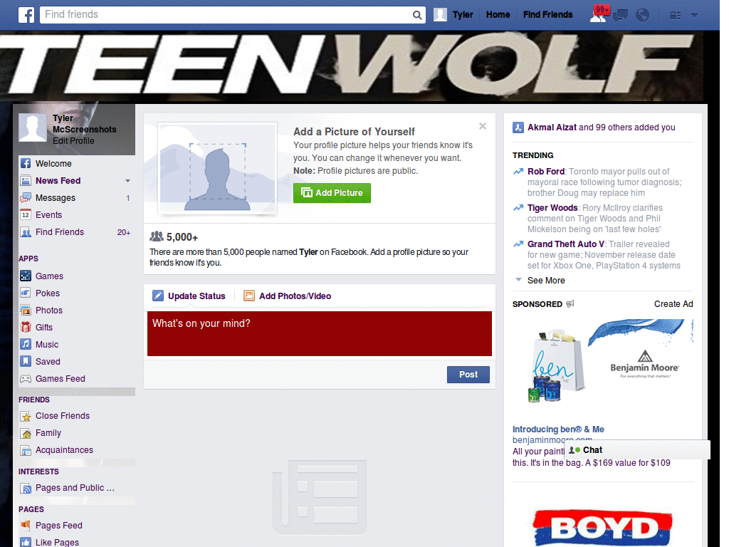Click the Pokes app icon
This screenshot has height=547, width=729.
pyautogui.click(x=26, y=293)
